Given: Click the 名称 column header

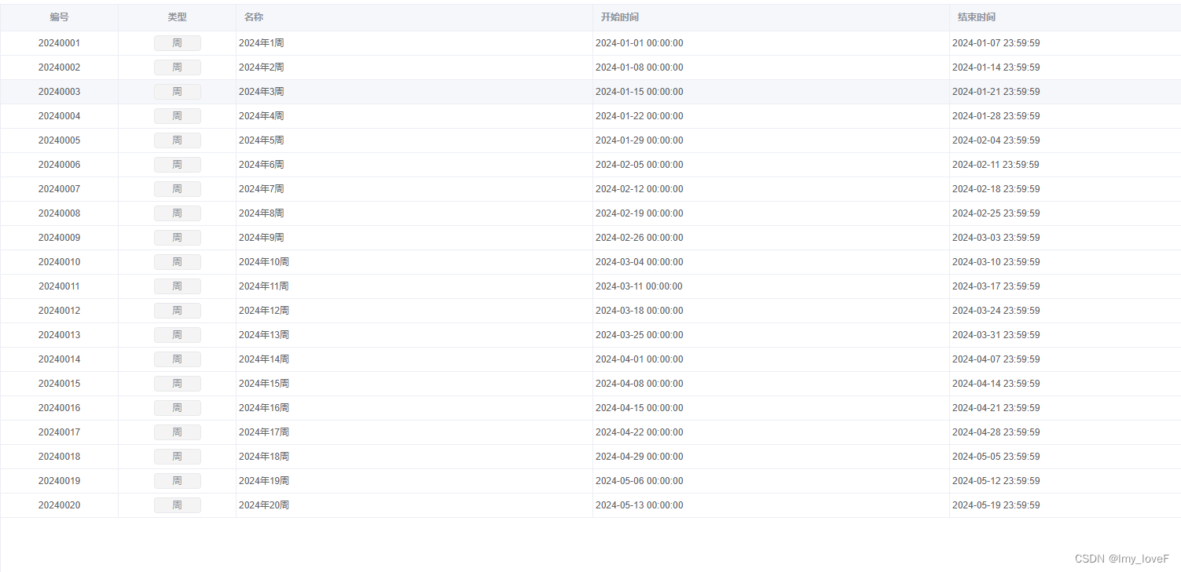Looking at the screenshot, I should pos(254,17).
